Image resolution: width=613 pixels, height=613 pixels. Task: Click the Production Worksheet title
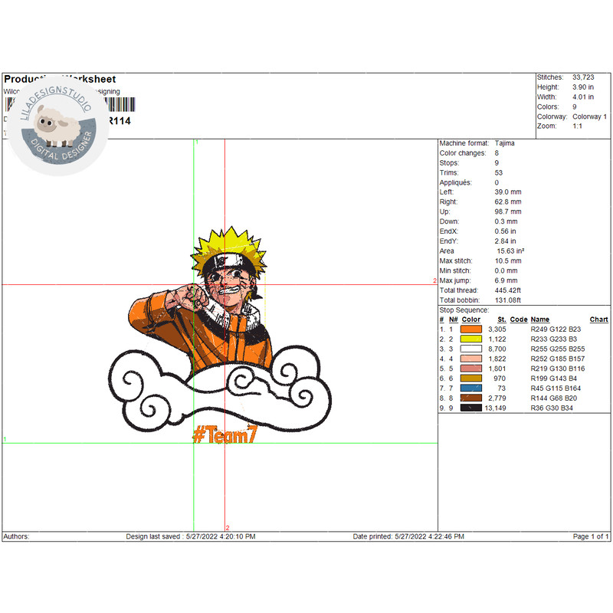tap(60, 79)
